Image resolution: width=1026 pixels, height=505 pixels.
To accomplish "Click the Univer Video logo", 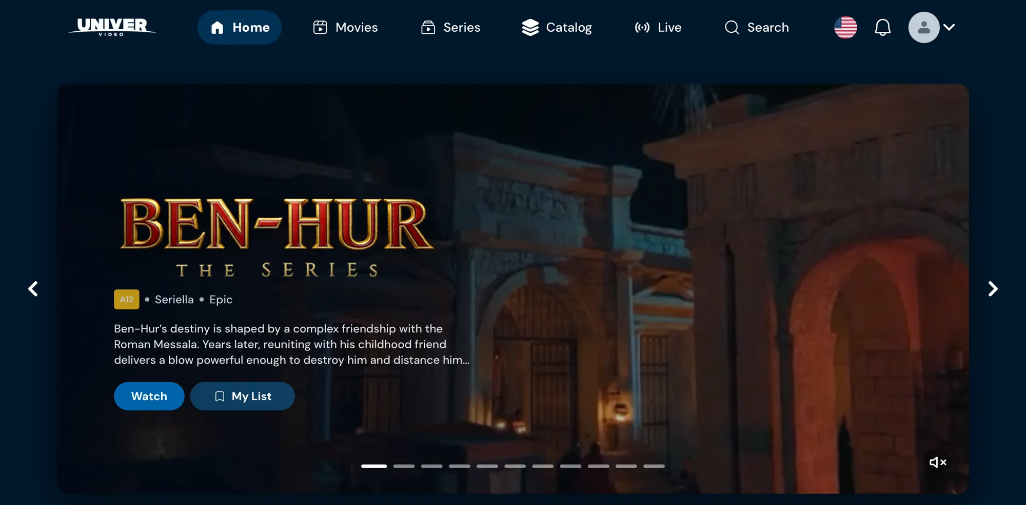I will click(x=112, y=27).
